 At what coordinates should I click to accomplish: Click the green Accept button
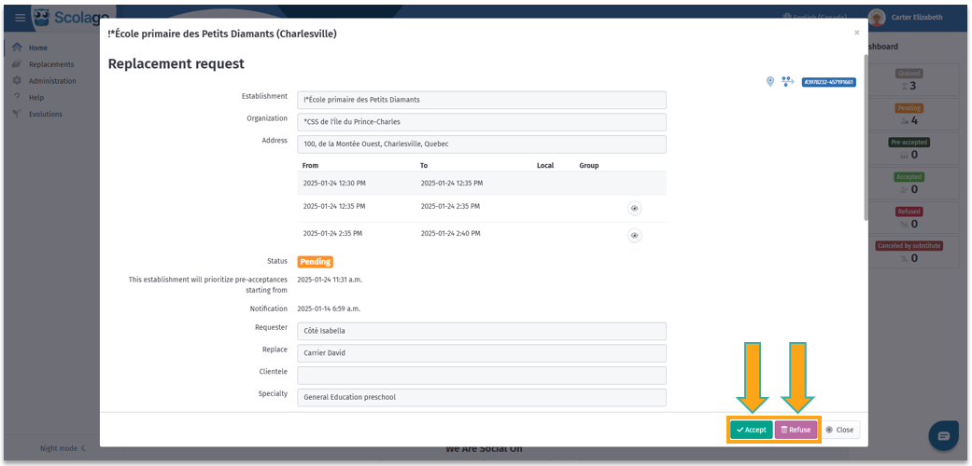click(x=751, y=430)
